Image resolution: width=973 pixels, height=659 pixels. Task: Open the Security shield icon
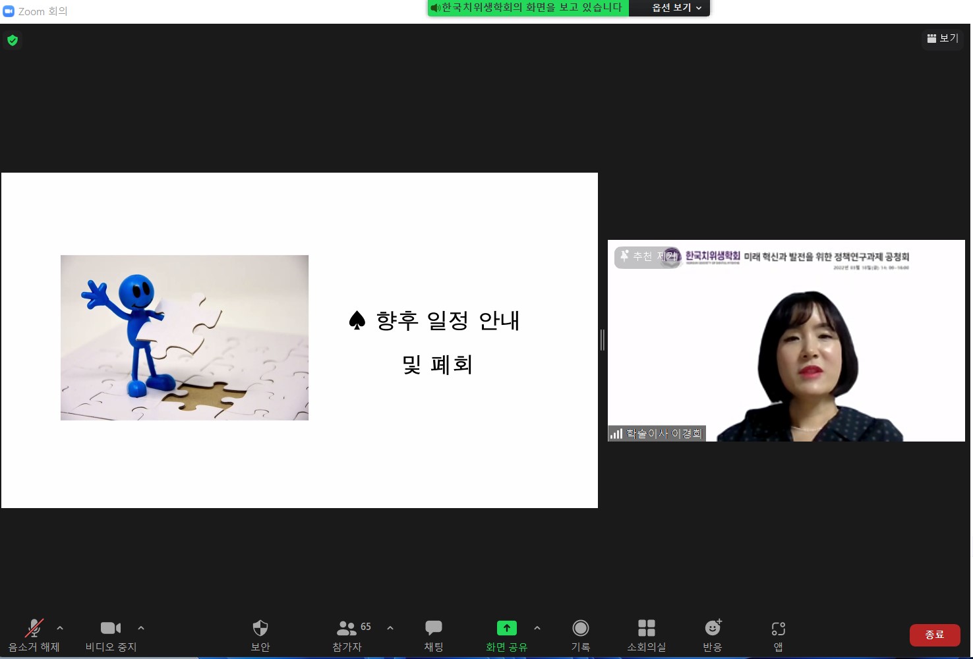tap(260, 635)
